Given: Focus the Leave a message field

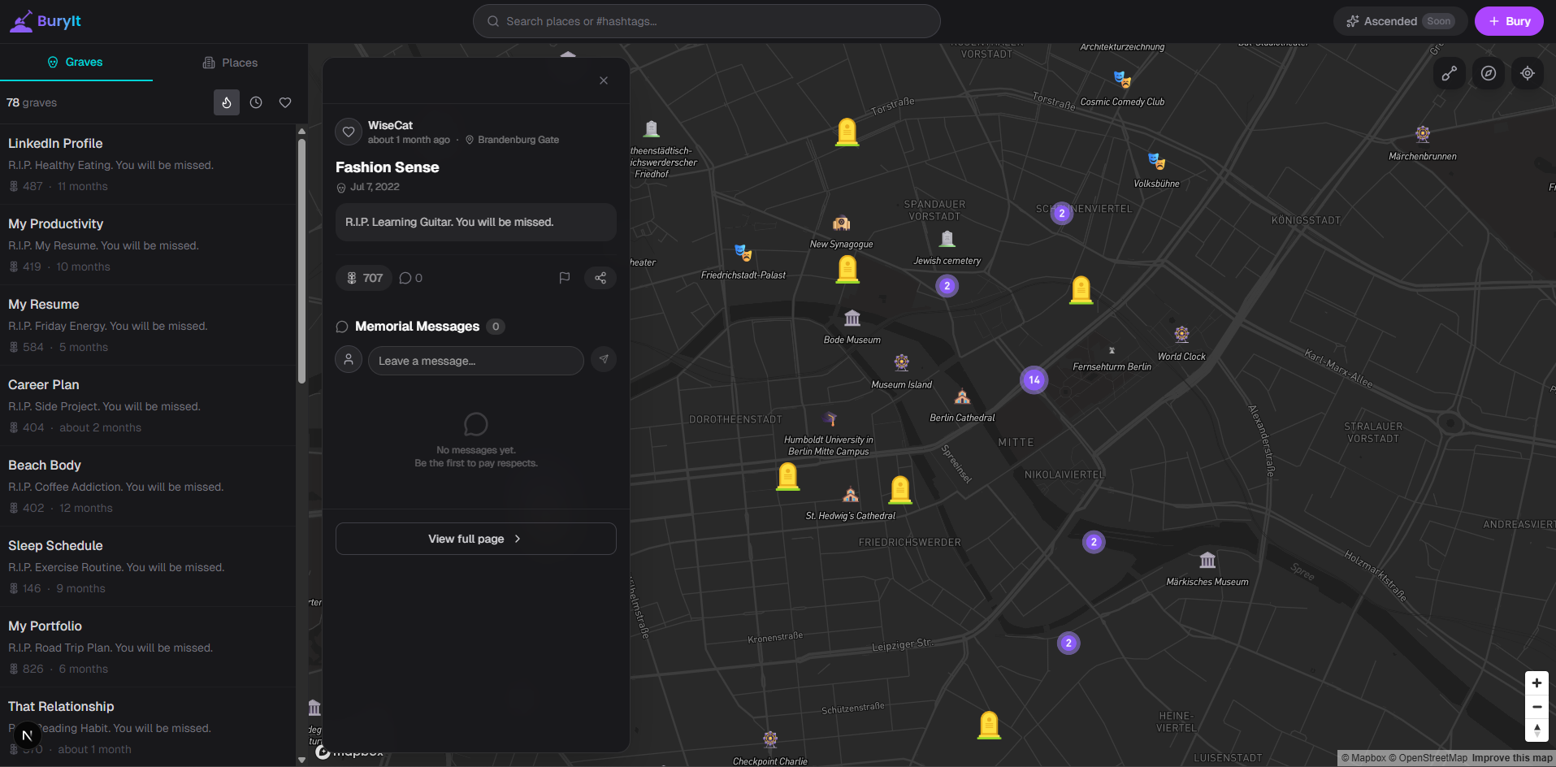Looking at the screenshot, I should click(476, 361).
